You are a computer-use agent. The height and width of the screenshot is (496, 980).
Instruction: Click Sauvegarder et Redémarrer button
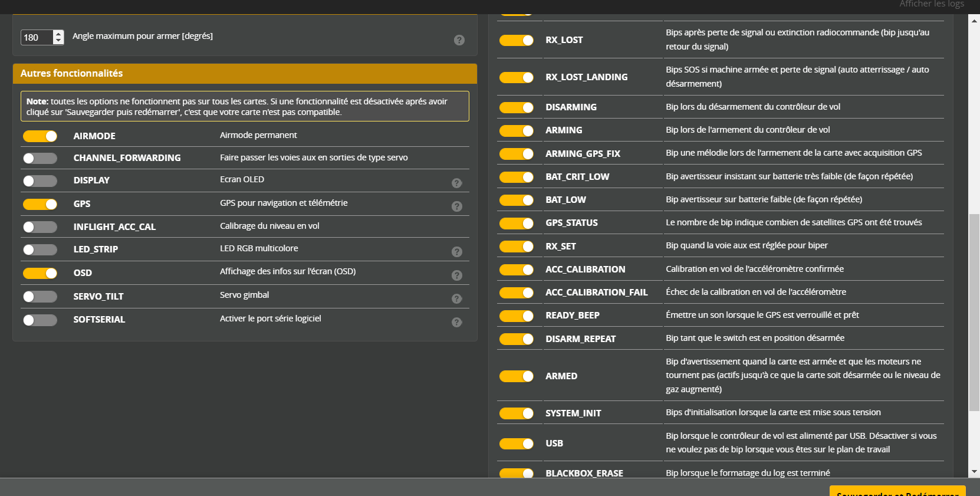click(897, 492)
